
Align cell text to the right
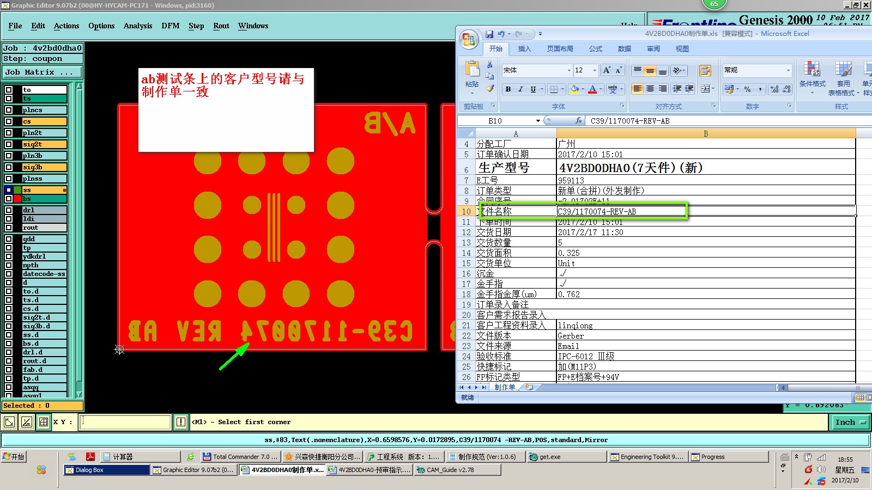[662, 89]
